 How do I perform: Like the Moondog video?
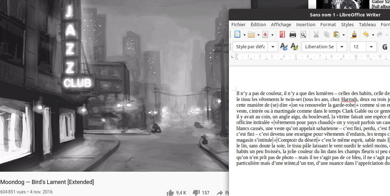[x=171, y=193]
